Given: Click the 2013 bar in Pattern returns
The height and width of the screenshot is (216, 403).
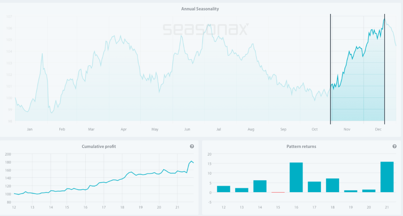Looking at the screenshot, I should tap(242, 190).
